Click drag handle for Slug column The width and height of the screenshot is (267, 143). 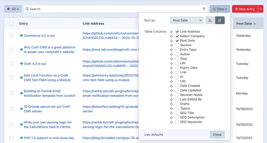171,59
